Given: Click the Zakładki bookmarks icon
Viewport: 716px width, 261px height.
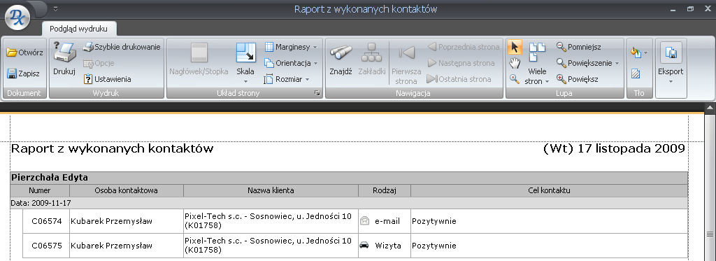Looking at the screenshot, I should [x=371, y=52].
